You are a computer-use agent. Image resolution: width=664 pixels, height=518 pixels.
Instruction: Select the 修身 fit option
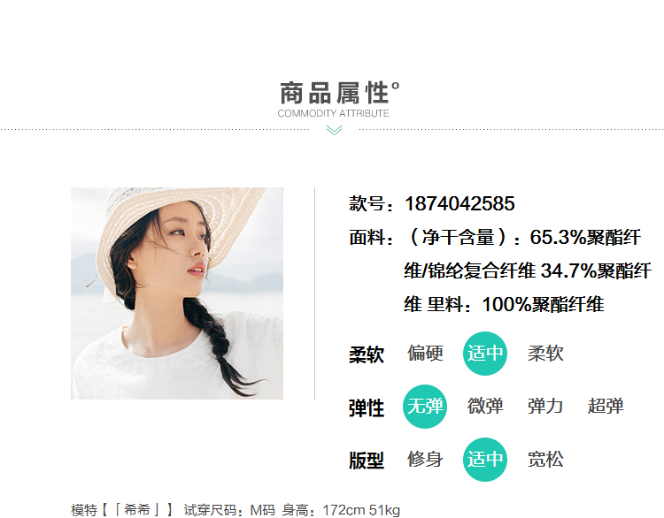[x=425, y=460]
